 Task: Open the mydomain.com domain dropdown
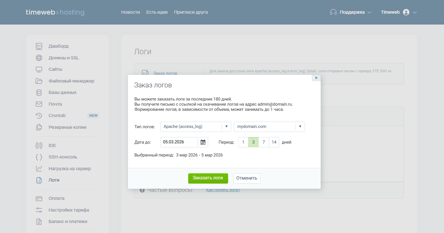click(x=300, y=127)
